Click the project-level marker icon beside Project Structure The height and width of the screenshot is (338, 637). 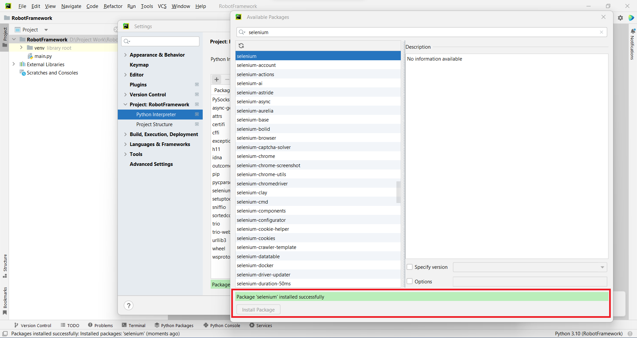197,124
